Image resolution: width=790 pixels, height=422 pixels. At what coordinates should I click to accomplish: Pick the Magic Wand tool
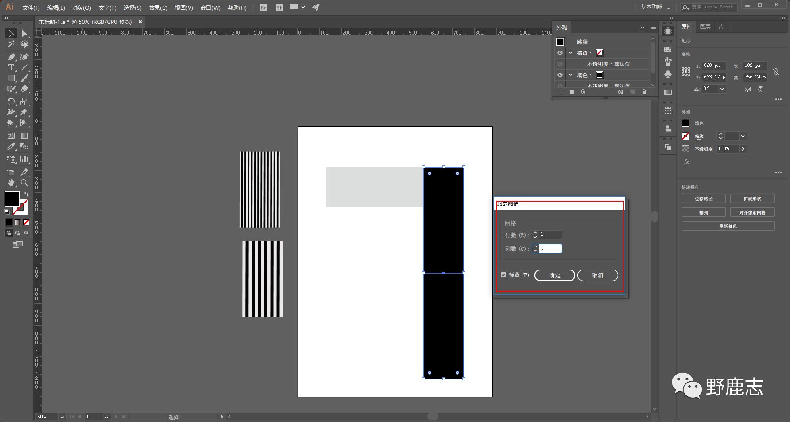[x=11, y=44]
